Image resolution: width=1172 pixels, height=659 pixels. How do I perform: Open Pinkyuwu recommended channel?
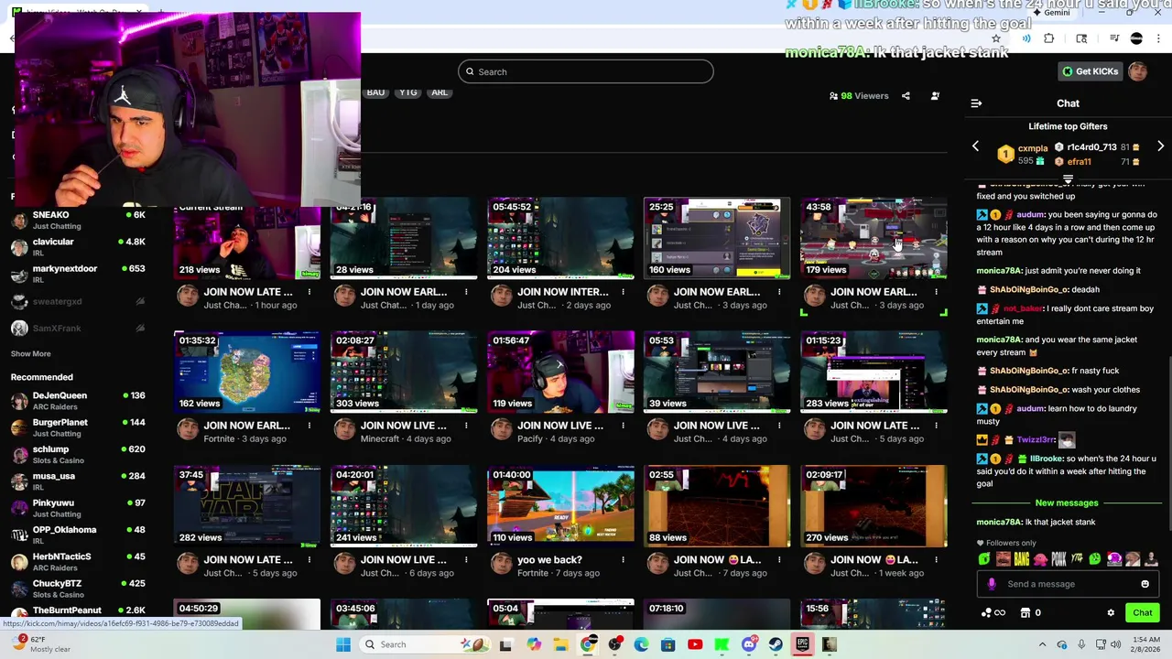[78, 508]
